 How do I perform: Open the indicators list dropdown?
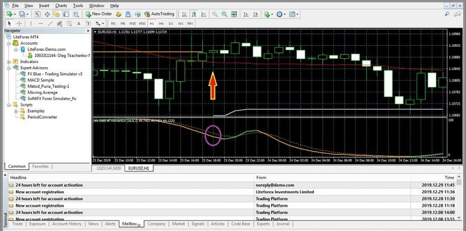coord(268,14)
